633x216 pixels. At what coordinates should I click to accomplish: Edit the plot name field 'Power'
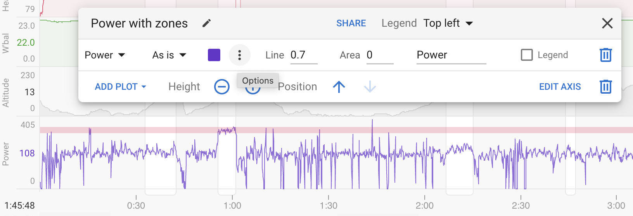coord(451,55)
